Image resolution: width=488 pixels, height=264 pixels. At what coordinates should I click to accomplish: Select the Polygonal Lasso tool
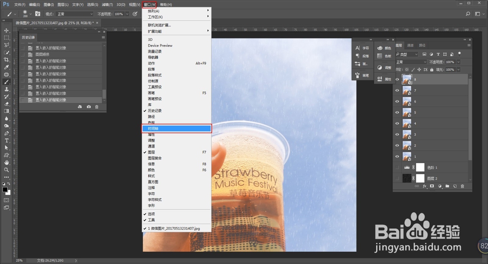[x=6, y=45]
